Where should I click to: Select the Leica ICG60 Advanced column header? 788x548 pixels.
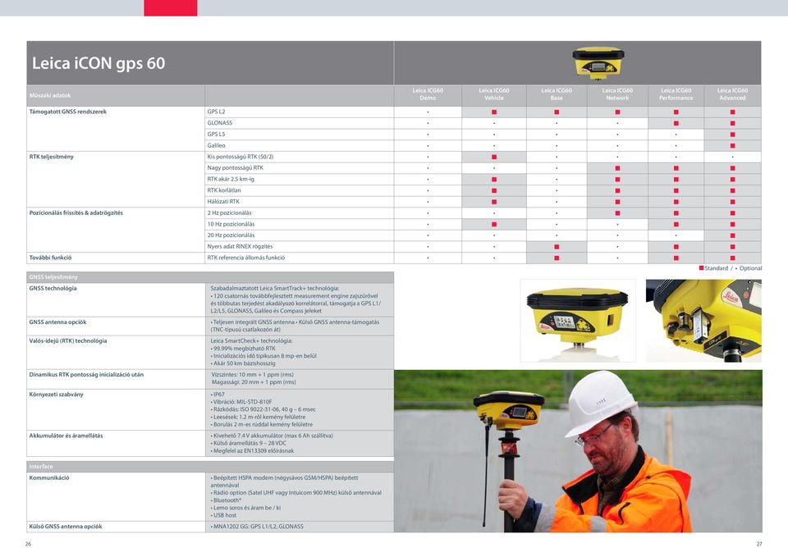pos(733,94)
